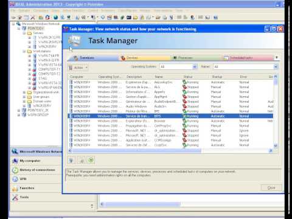Select the Browser service row
The width and height of the screenshot is (292, 219).
[170, 121]
